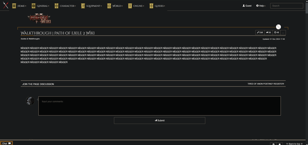Click the 'Join the page discussion' heading
308x145 pixels.
(38, 84)
